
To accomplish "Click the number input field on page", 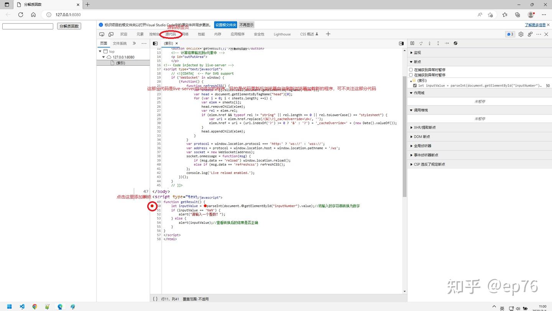I will 28,26.
